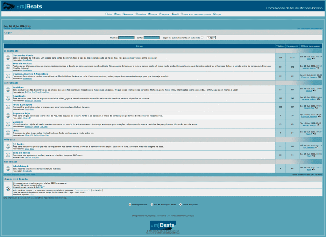
Task: Click the forum status icon beside Imprensa Suja
Action: [8, 115]
